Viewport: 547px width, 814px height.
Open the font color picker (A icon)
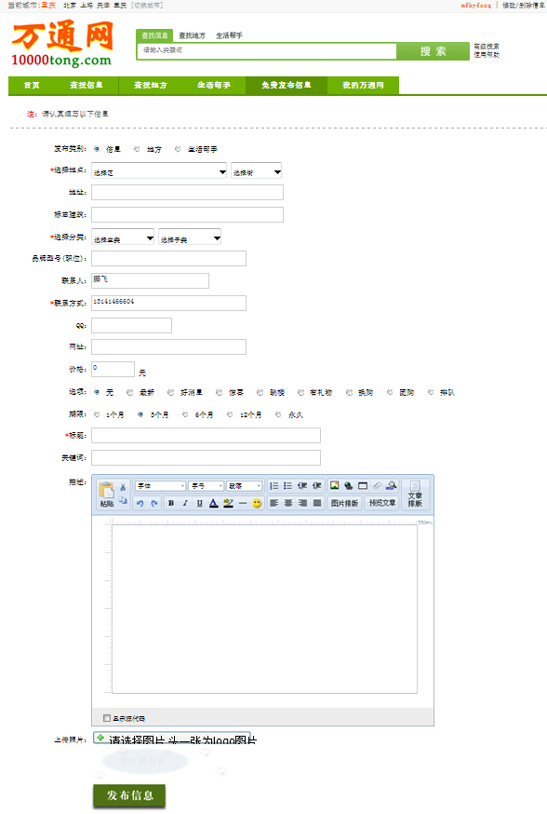coord(214,503)
